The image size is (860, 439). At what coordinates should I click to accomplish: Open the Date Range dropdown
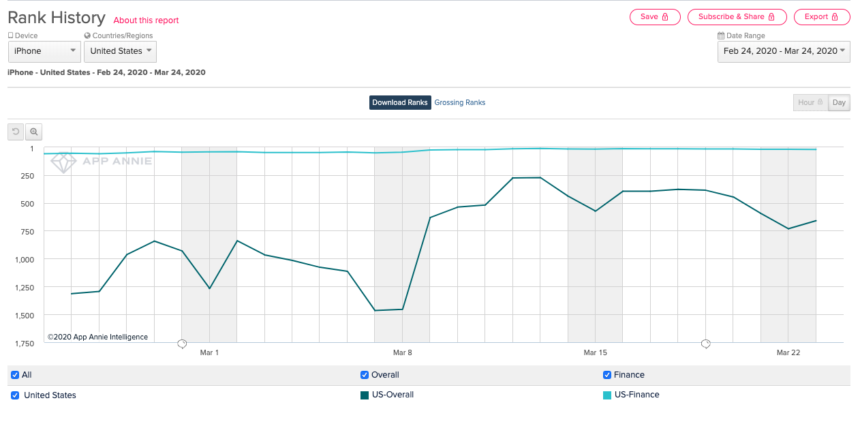coord(784,51)
